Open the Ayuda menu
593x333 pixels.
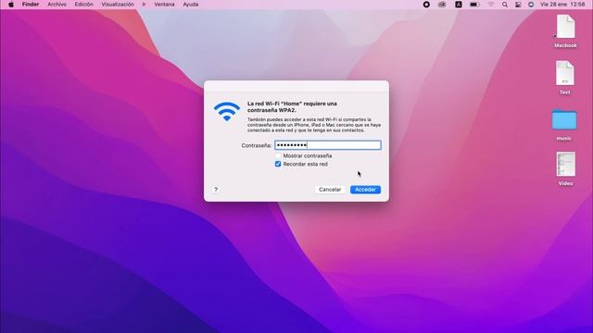tap(191, 5)
